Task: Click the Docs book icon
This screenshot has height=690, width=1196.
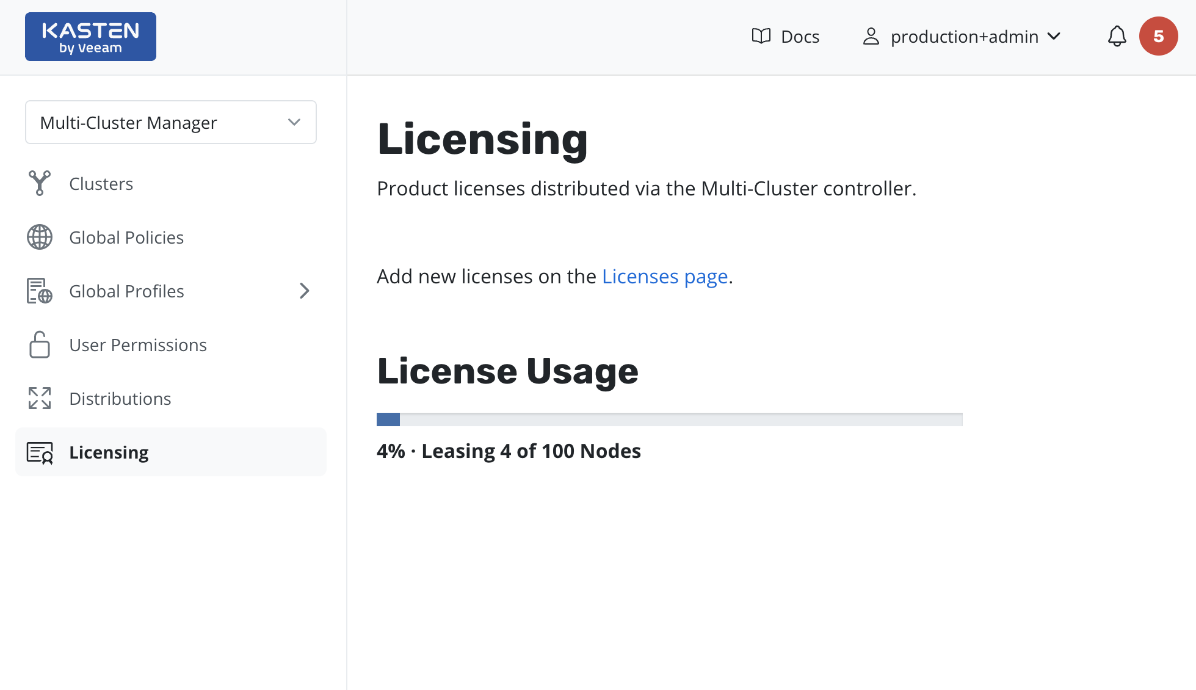Action: point(761,36)
